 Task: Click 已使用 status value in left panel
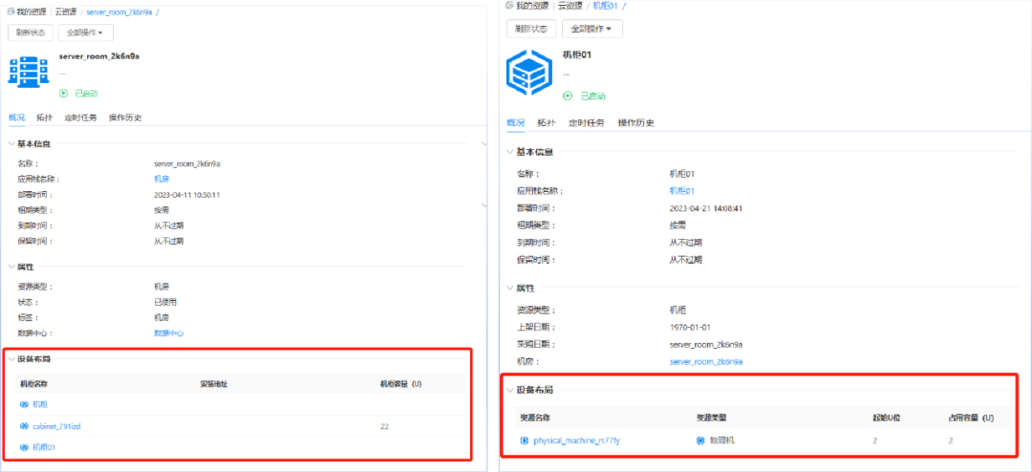(x=165, y=302)
